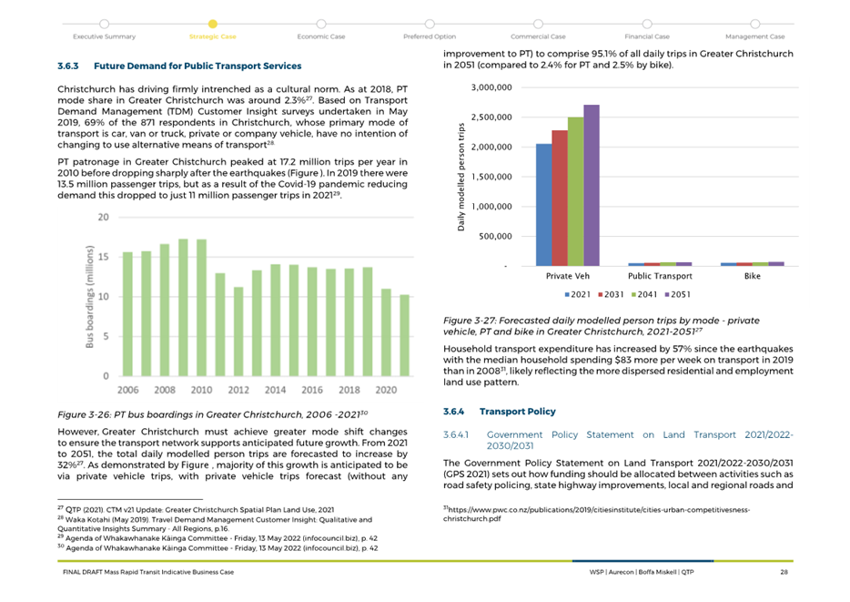Click the Figure 3-26 caption text
This screenshot has height=602, width=850.
tap(213, 414)
